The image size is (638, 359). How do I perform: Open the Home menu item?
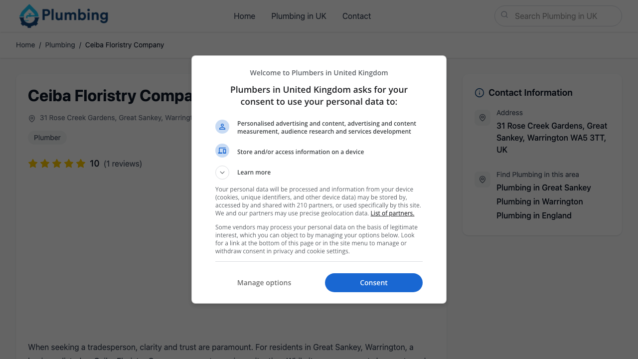[244, 16]
